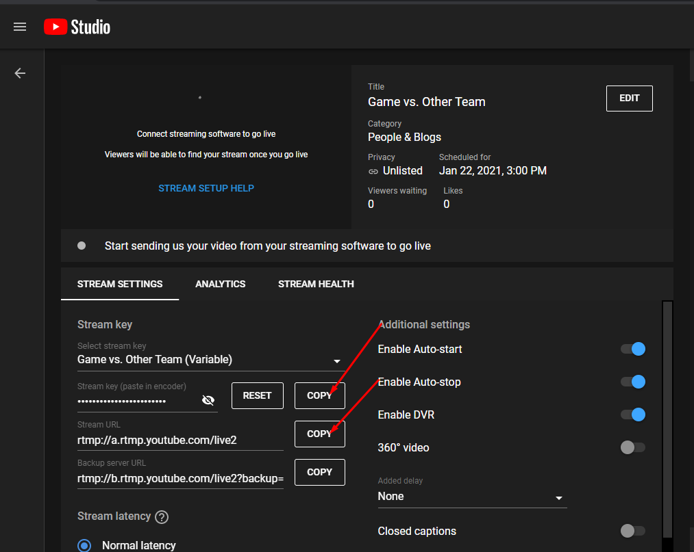
Task: Open the Stream Setup Help link
Action: [x=206, y=188]
